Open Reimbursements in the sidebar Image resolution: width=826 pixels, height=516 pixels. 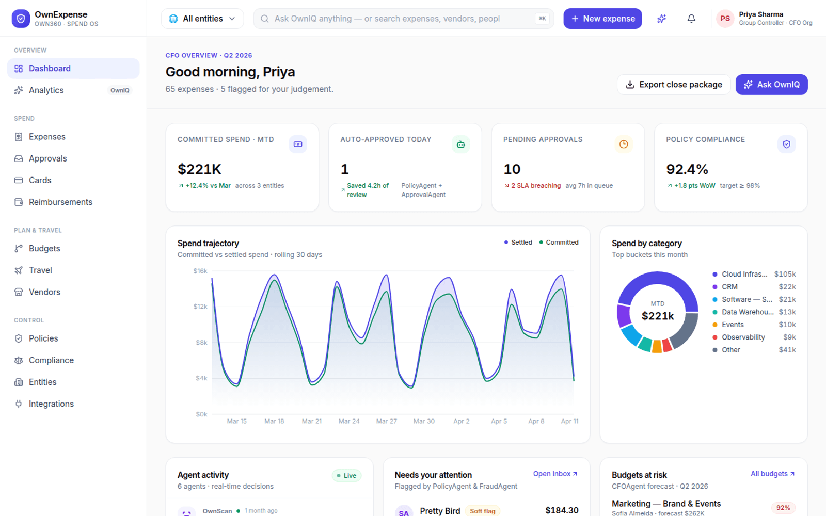click(x=73, y=202)
